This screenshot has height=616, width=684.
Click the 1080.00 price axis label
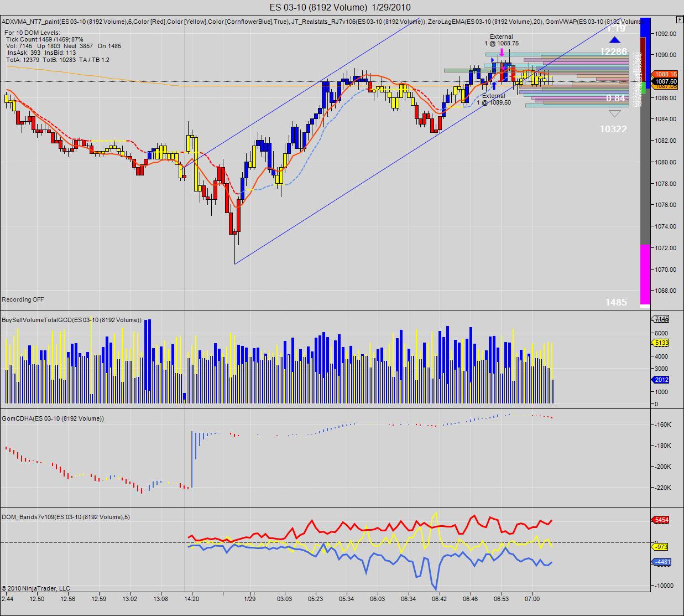[x=666, y=162]
